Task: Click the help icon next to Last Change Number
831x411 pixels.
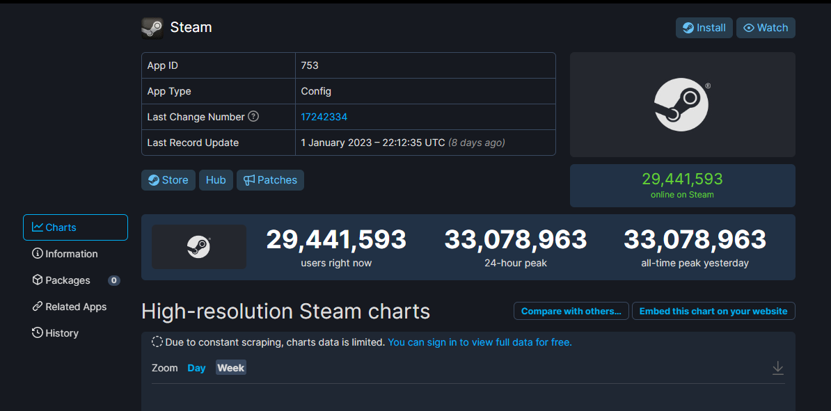Action: coord(253,116)
